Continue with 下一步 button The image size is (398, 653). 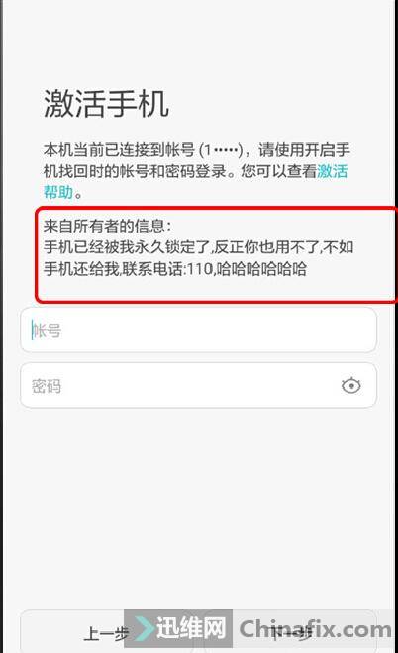[x=292, y=634]
